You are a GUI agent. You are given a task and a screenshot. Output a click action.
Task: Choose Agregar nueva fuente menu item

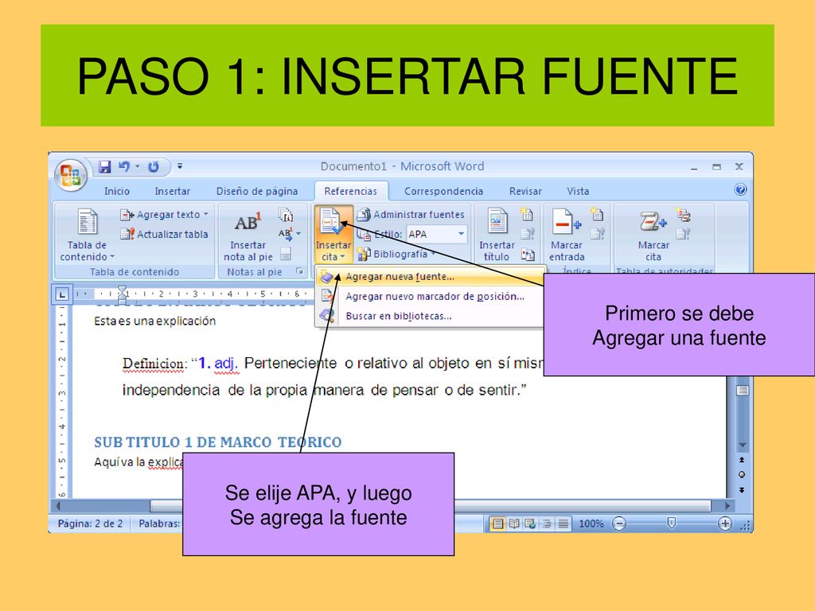coord(431,277)
